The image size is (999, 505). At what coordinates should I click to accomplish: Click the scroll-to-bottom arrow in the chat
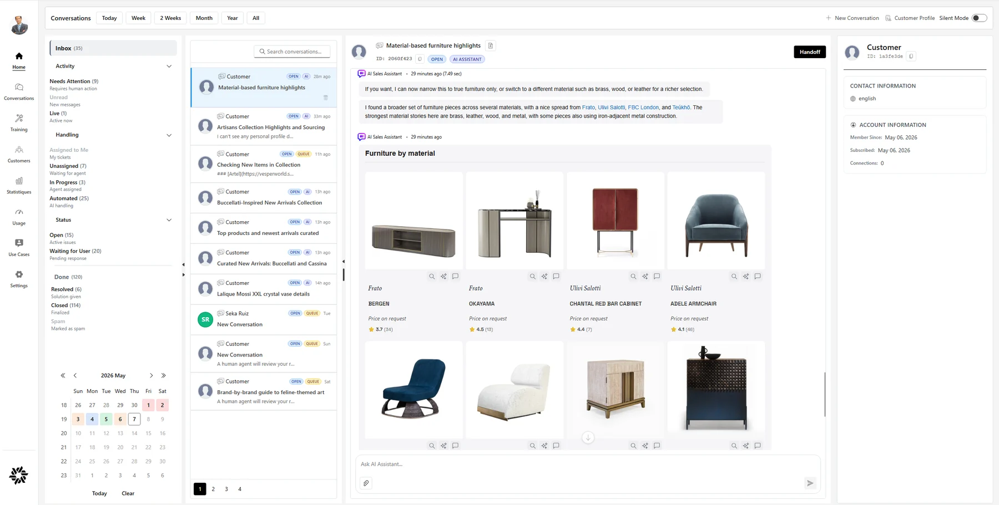click(x=588, y=438)
